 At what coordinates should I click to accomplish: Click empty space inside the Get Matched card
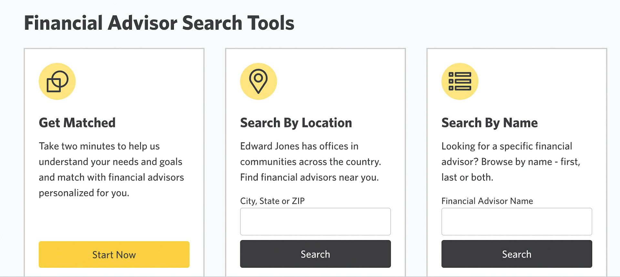point(114,219)
